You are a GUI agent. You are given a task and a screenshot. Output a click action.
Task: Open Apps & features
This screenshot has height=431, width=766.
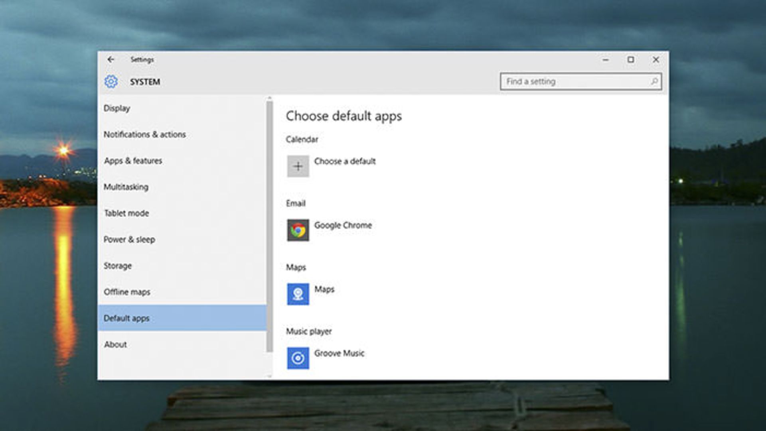click(x=182, y=161)
